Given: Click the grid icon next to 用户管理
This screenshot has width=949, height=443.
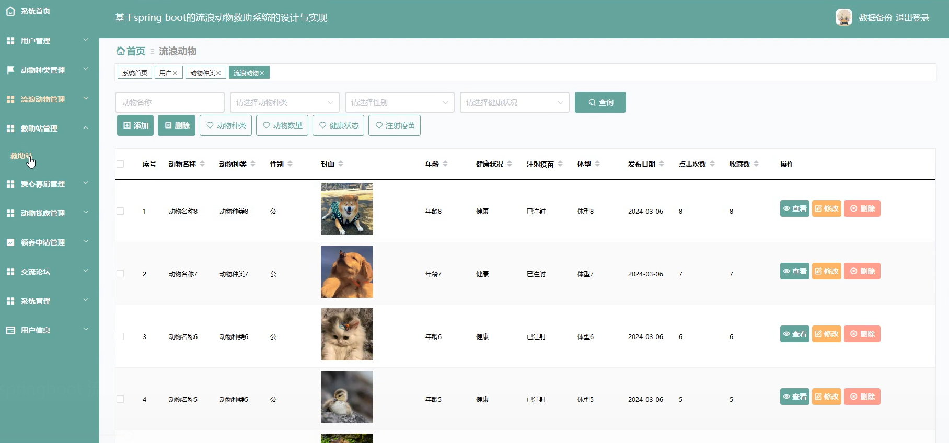Looking at the screenshot, I should coord(10,40).
